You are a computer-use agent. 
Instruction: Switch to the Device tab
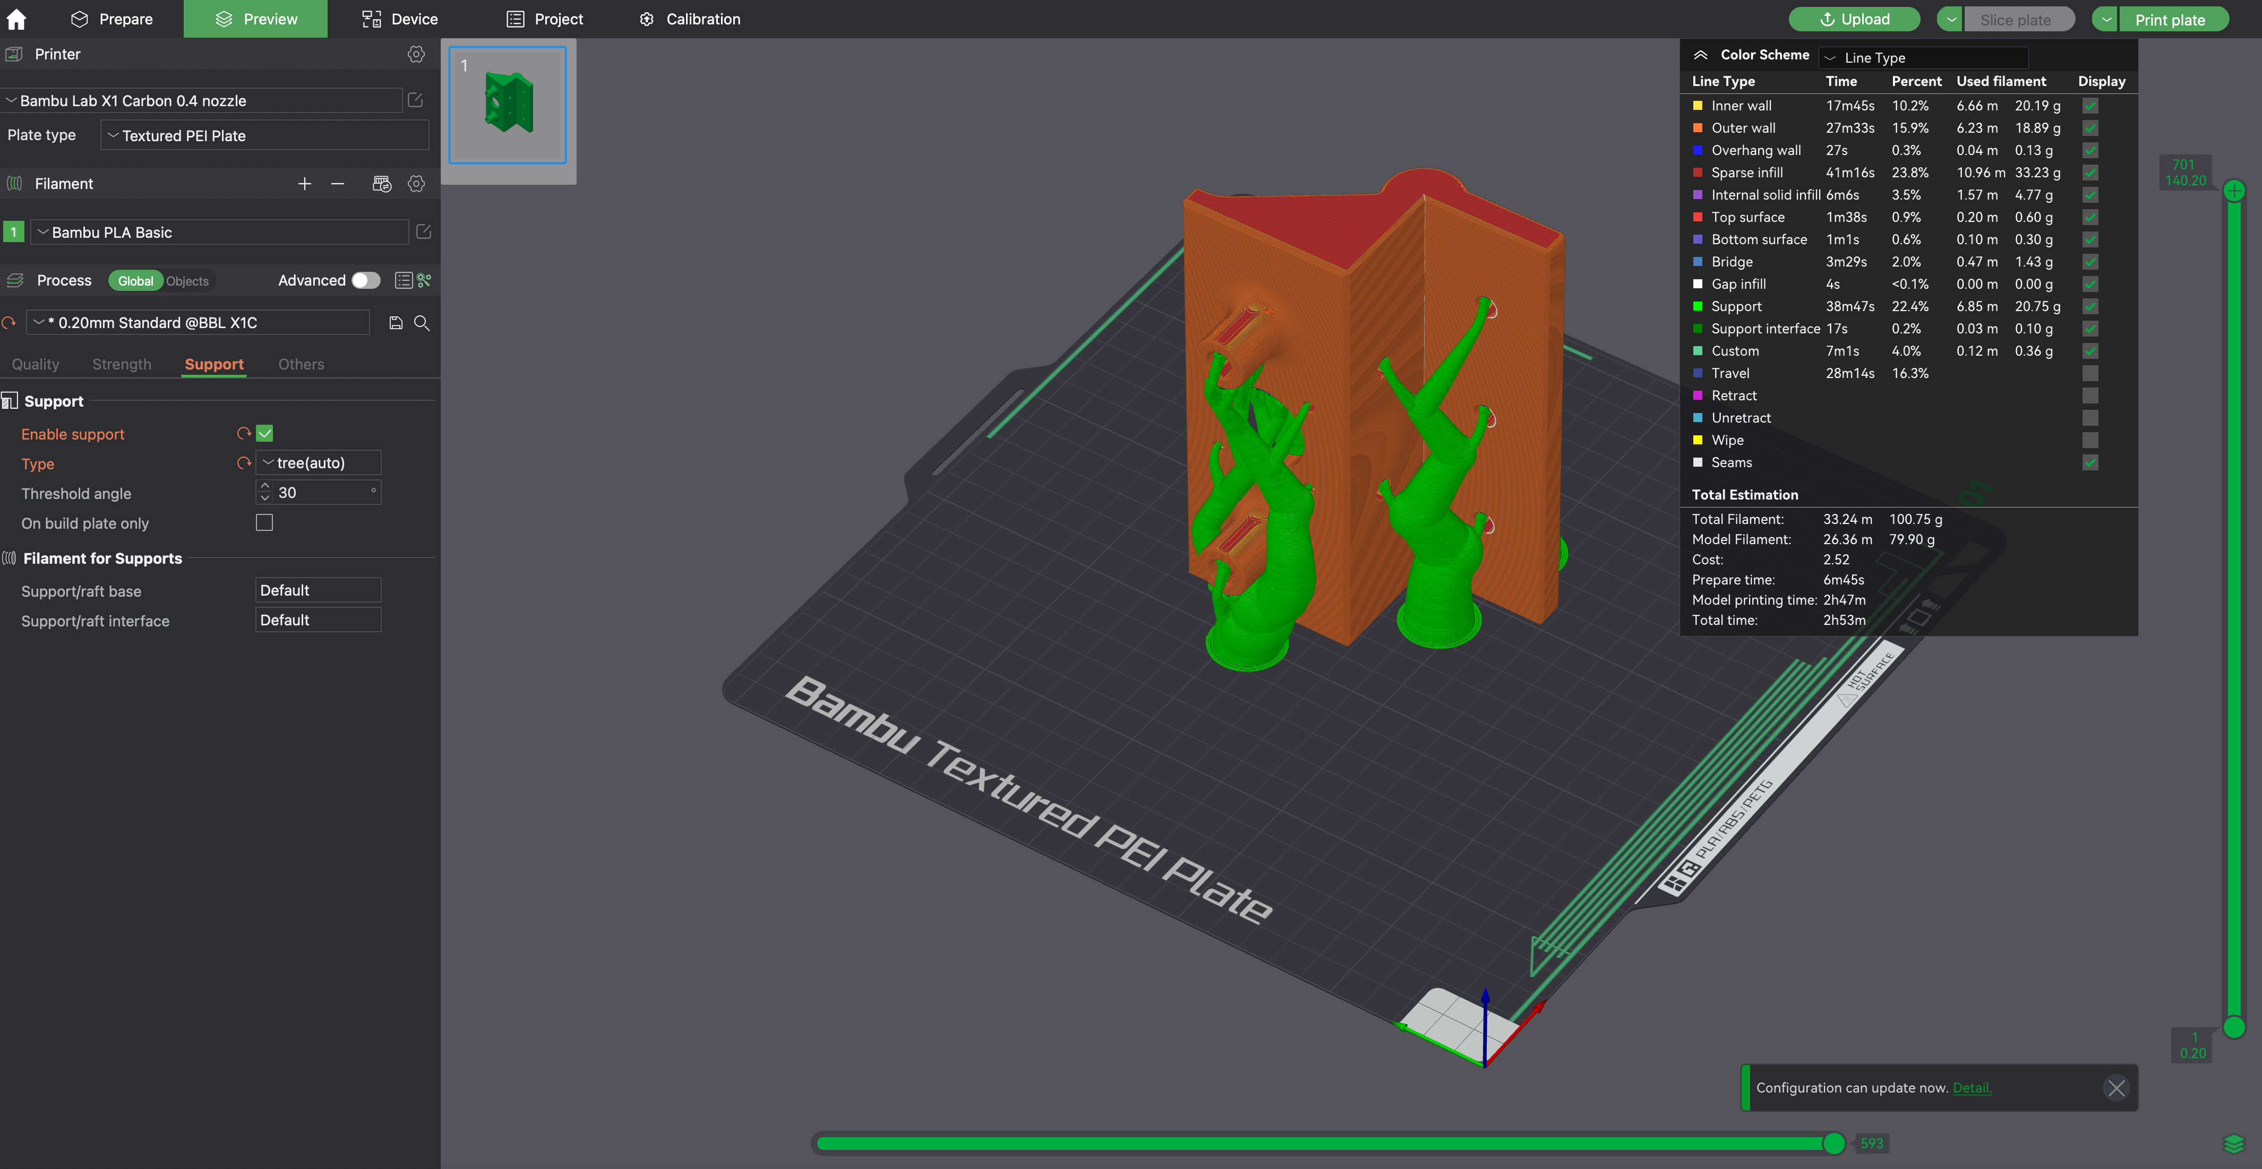pyautogui.click(x=400, y=19)
